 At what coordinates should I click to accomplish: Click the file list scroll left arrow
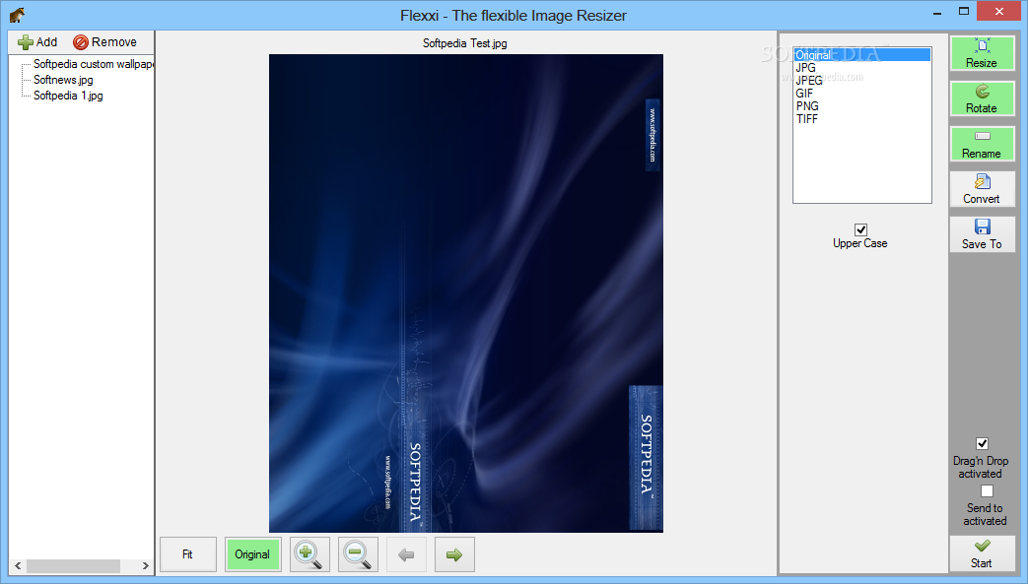18,565
